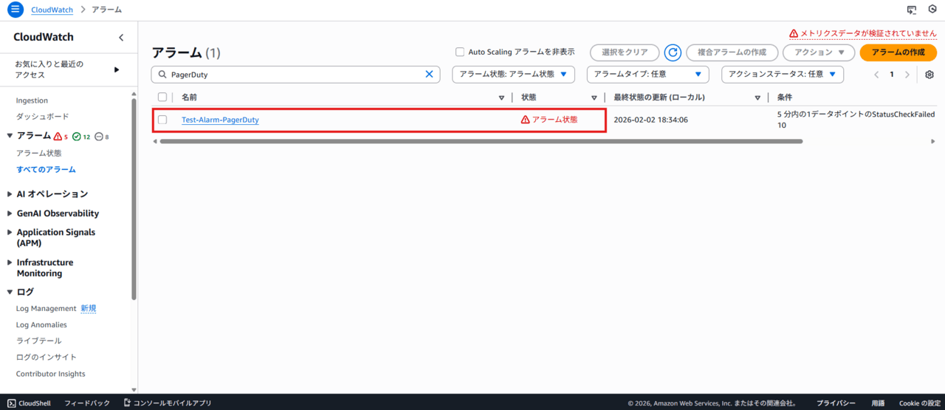Clear the PagerDuty search text
Image resolution: width=945 pixels, height=410 pixels.
429,75
